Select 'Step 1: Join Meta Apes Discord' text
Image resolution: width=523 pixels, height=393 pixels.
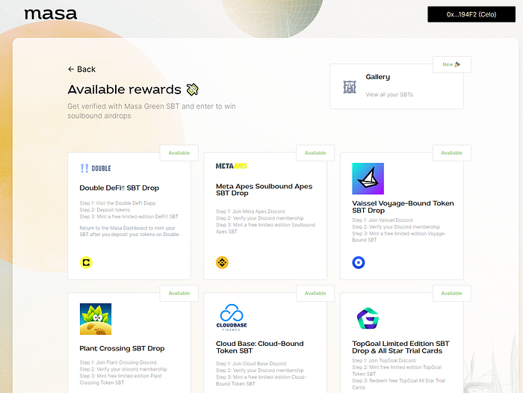[250, 211]
